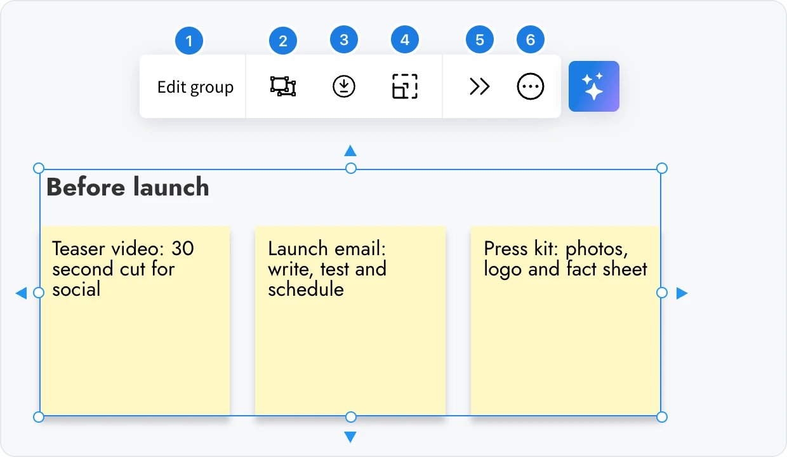Click the dashed frame resize icon
Image resolution: width=787 pixels, height=457 pixels.
[405, 86]
